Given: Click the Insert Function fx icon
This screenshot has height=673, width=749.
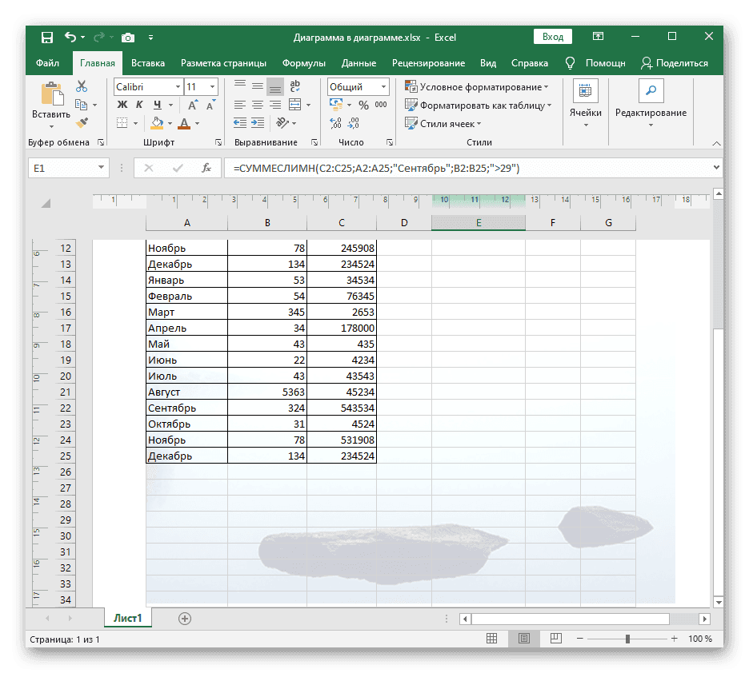Looking at the screenshot, I should tap(206, 168).
